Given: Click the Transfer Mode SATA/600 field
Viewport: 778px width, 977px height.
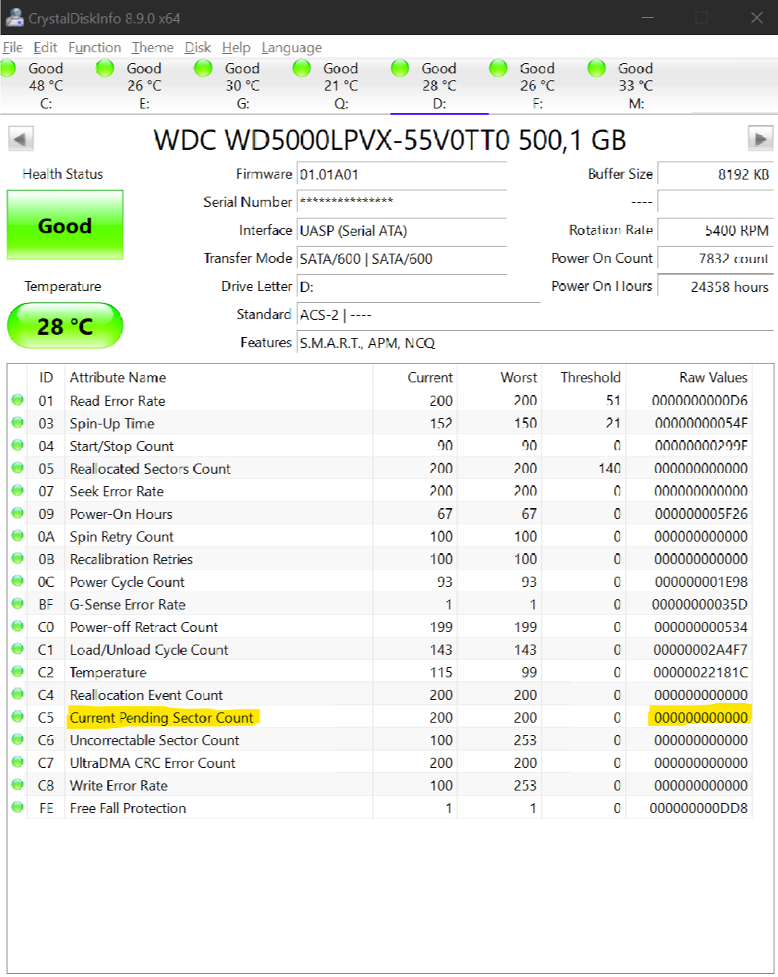Looking at the screenshot, I should tap(401, 258).
